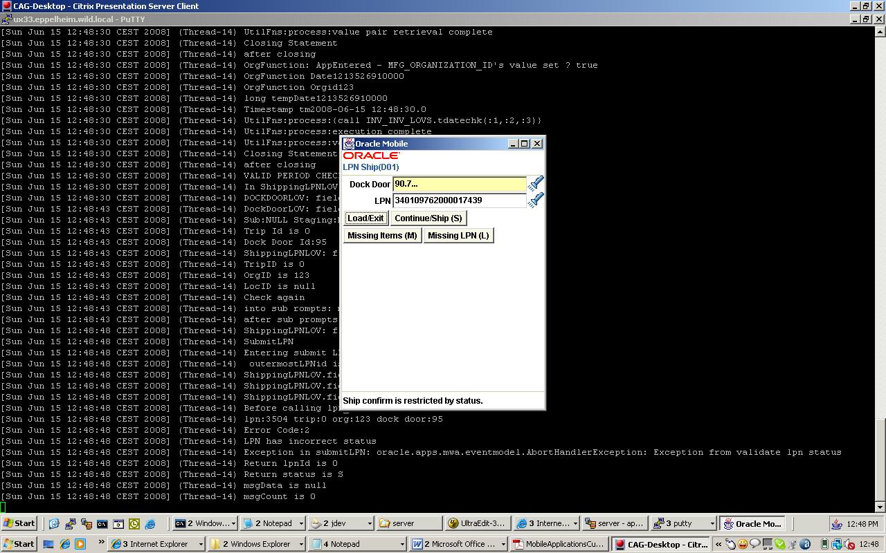Viewport: 886px width, 553px height.
Task: Click the Java cup icon in Oracle Mobile title bar
Action: 349,144
